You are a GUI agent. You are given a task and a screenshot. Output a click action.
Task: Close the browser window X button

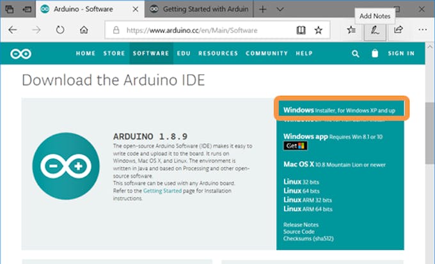click(422, 10)
